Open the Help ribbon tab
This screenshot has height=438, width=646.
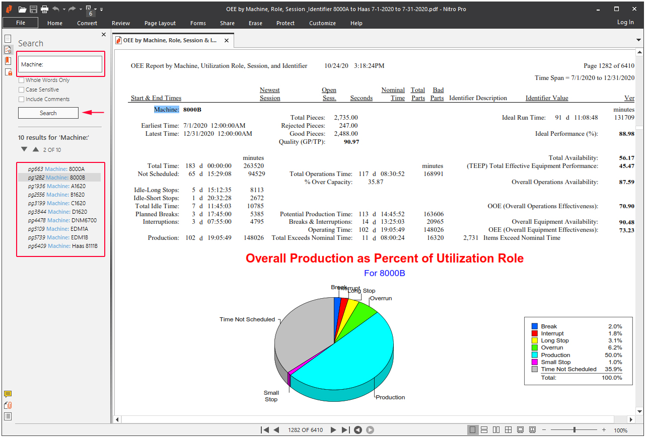coord(356,23)
